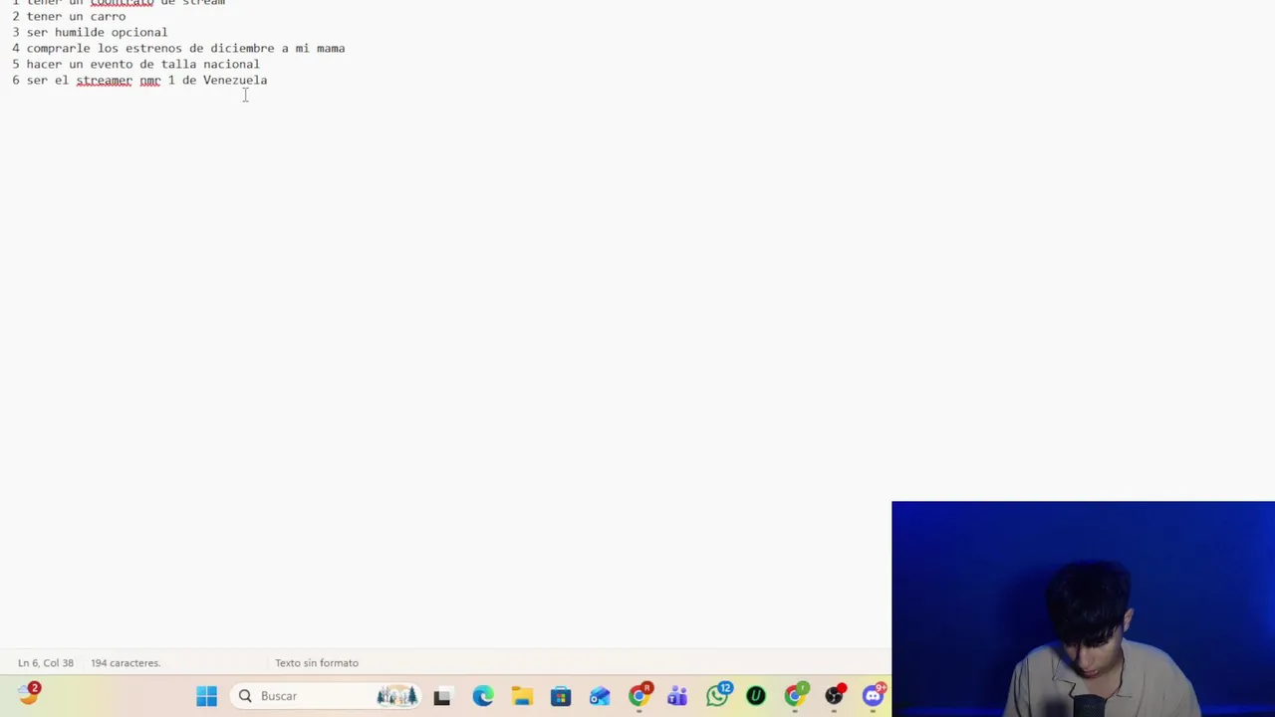
Task: Click the 'Texto sin formato' status entry
Action: (x=317, y=663)
